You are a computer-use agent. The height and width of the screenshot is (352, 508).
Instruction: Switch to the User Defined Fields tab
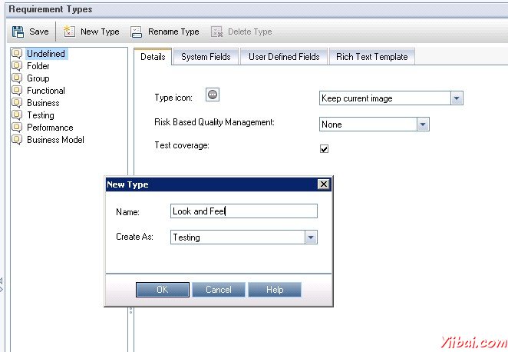tap(283, 57)
